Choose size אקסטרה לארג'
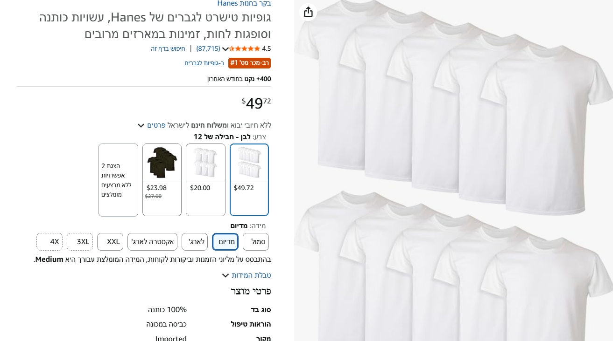The width and height of the screenshot is (613, 341). tap(152, 242)
